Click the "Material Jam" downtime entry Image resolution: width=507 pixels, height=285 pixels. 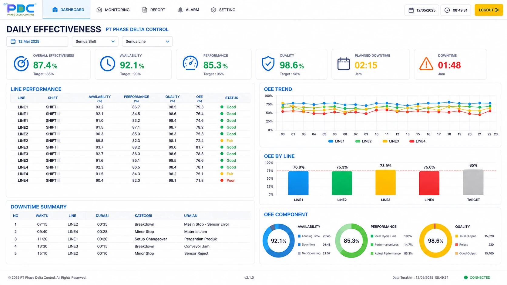(x=196, y=232)
